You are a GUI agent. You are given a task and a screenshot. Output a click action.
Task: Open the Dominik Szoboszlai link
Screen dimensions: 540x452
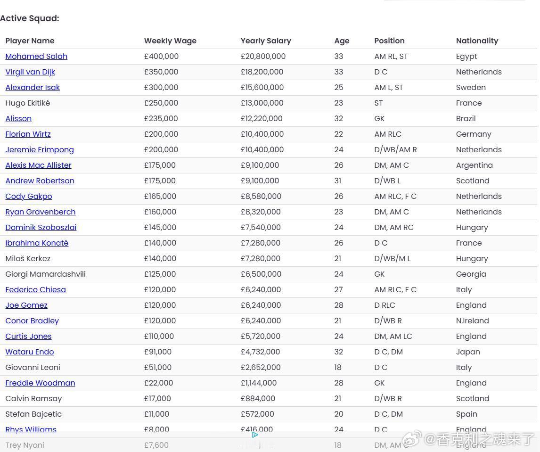point(41,227)
